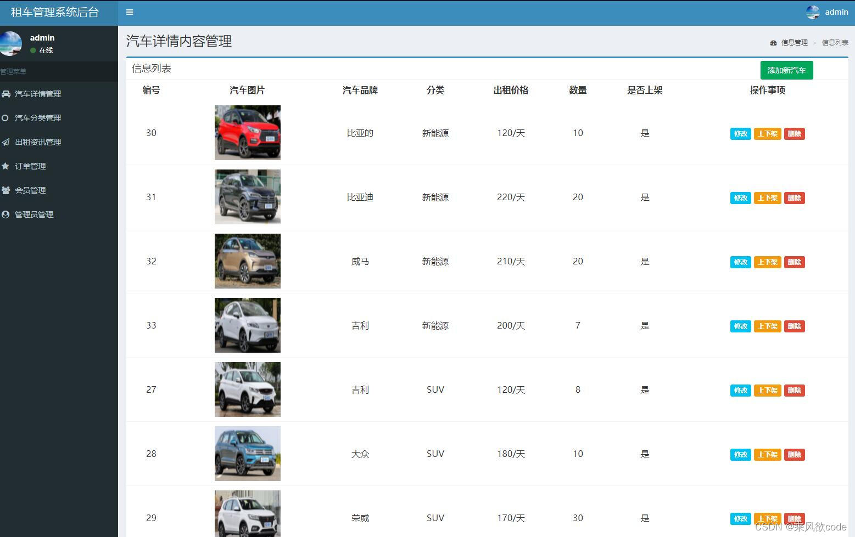The height and width of the screenshot is (537, 855).
Task: Click 修改 for car number 33
Action: [x=740, y=326]
